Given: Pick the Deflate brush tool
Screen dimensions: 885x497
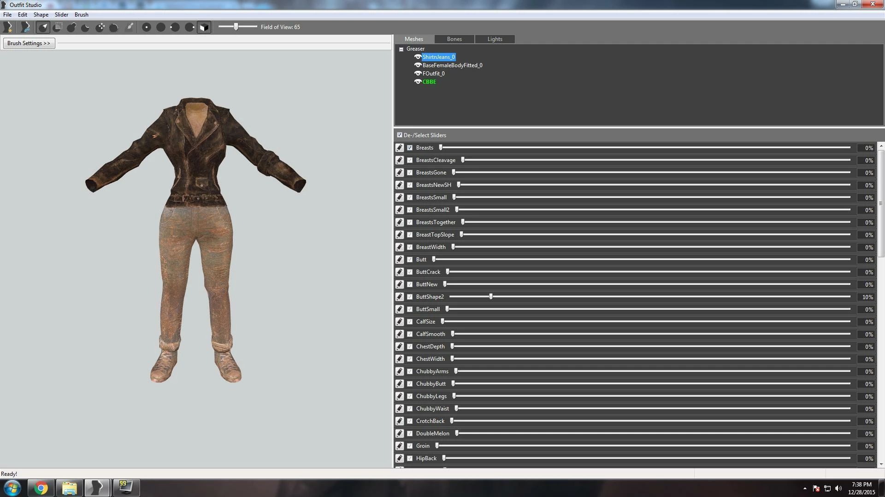Looking at the screenshot, I should pos(86,27).
